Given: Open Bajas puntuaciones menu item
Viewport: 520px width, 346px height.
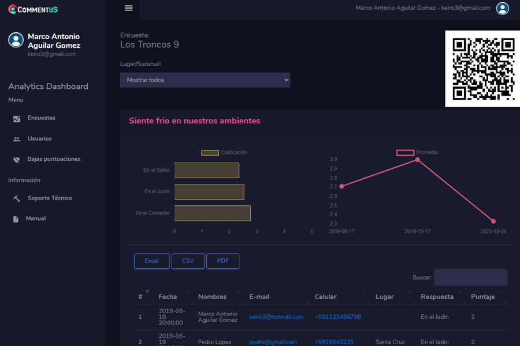Looking at the screenshot, I should tap(54, 159).
